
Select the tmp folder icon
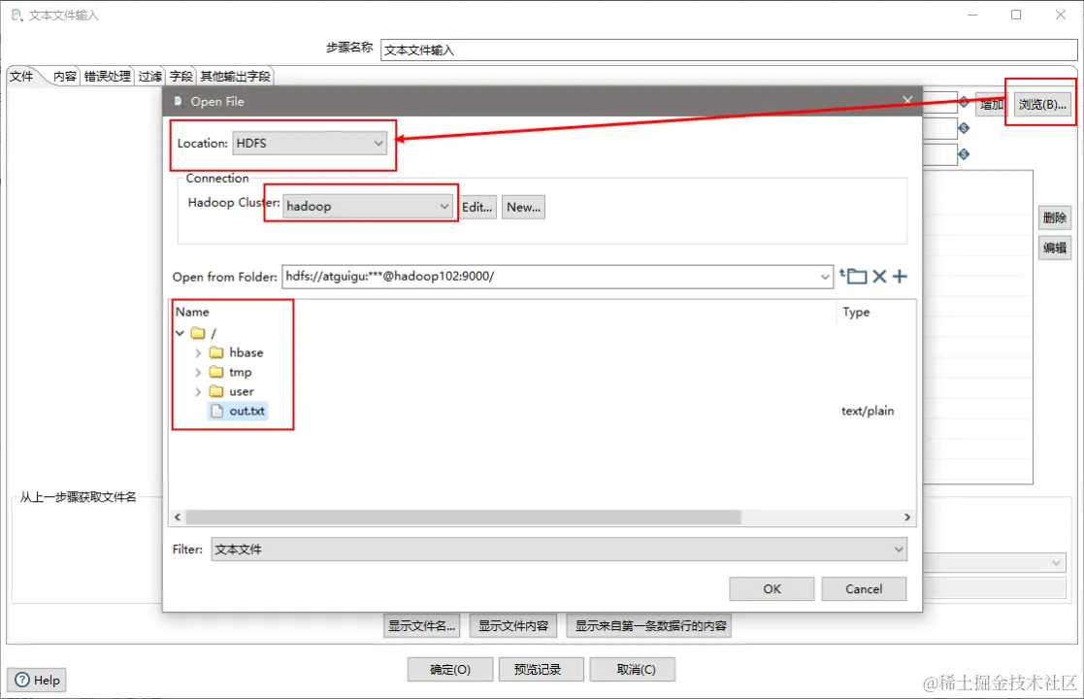click(x=216, y=372)
